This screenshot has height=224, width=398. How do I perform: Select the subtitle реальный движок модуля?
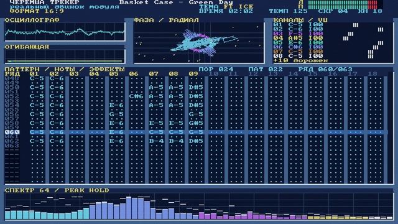65,7
